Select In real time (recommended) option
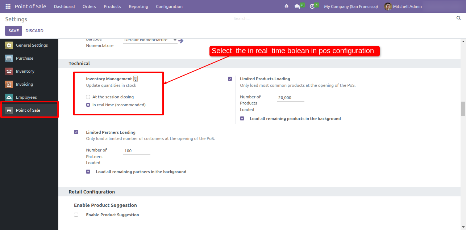Viewport: 466px width, 230px height. pos(88,105)
